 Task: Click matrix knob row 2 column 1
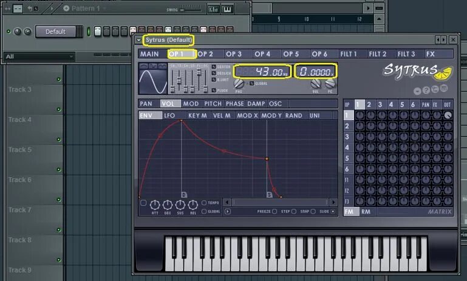point(360,126)
